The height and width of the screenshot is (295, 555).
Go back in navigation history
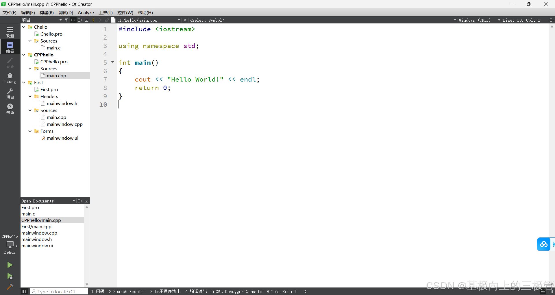(x=93, y=20)
